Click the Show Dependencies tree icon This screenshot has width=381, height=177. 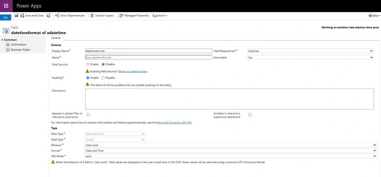click(57, 16)
